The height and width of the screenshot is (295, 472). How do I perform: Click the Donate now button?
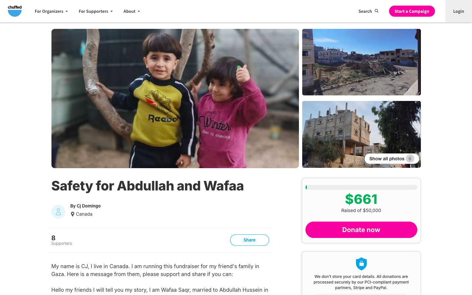pyautogui.click(x=361, y=230)
